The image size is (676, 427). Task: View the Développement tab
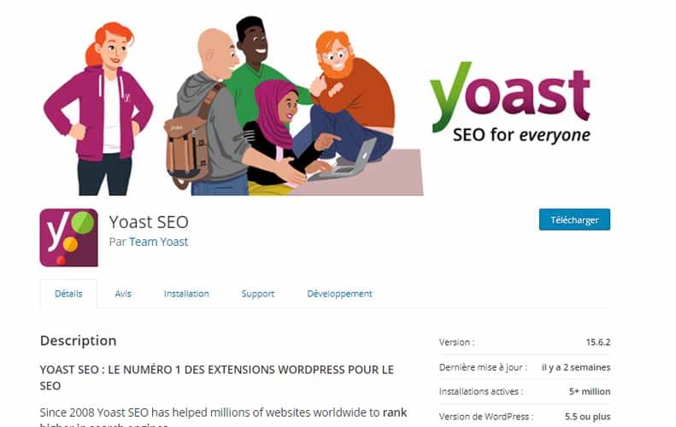coord(339,294)
